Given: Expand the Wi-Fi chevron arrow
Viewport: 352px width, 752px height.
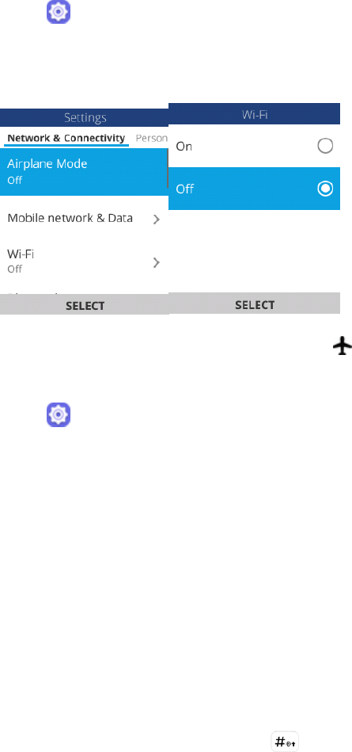Looking at the screenshot, I should click(156, 262).
